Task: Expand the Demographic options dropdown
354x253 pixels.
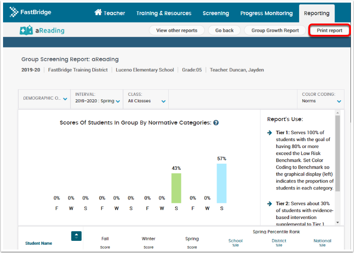Action: pos(44,98)
